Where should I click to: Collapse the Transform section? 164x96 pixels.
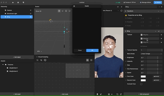125,11
